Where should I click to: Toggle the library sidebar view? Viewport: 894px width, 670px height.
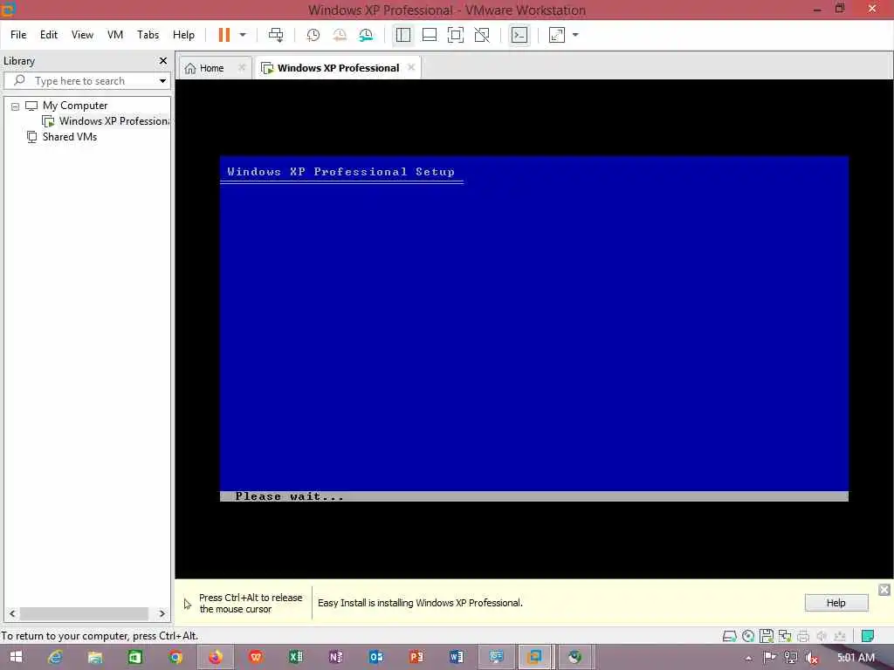[x=403, y=35]
